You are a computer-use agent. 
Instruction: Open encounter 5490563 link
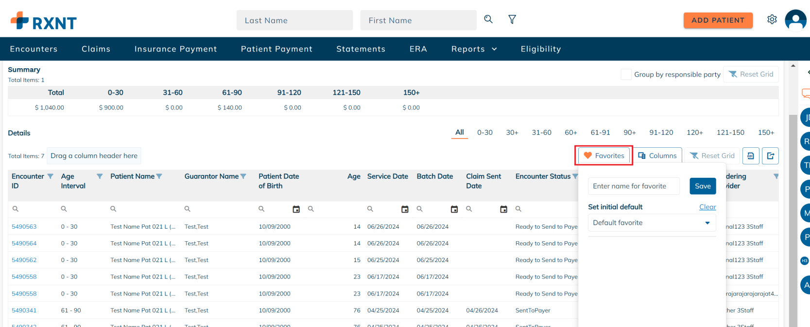[x=24, y=227]
